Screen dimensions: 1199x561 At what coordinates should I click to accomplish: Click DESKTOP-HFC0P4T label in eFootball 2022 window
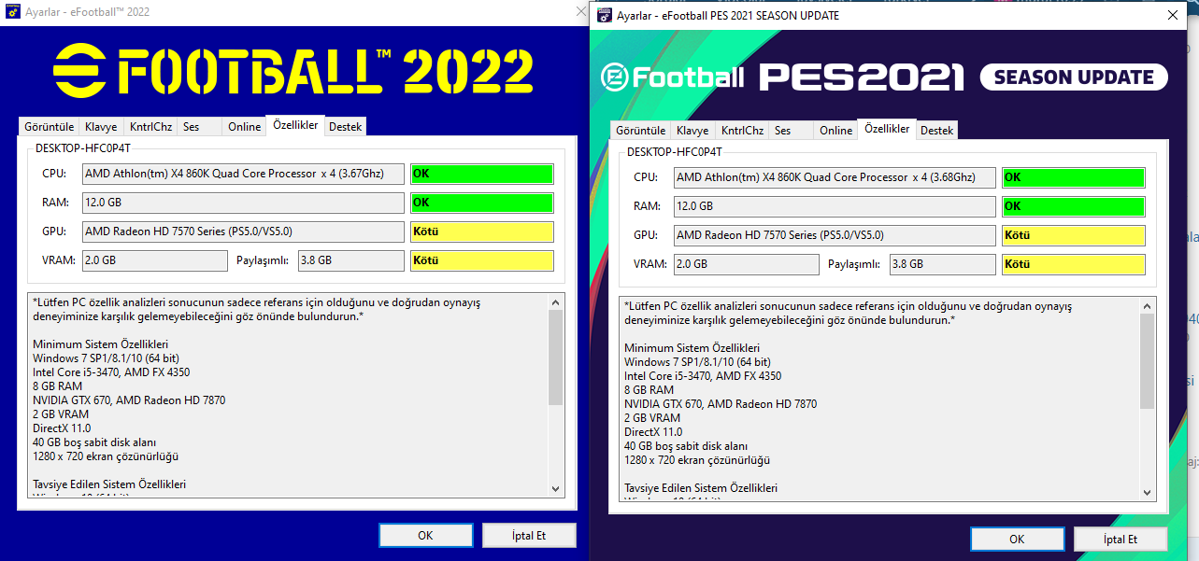[82, 147]
